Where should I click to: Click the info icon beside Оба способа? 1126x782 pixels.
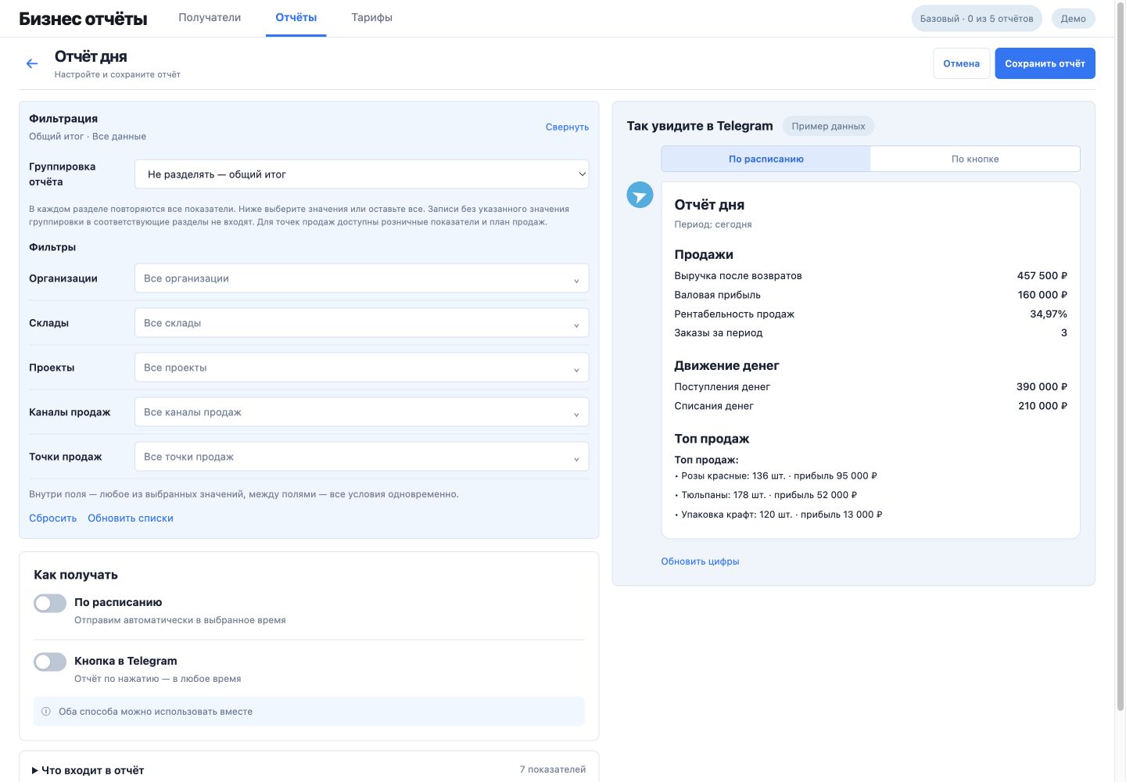click(x=46, y=712)
